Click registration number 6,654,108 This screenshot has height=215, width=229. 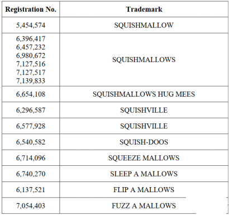(x=31, y=94)
